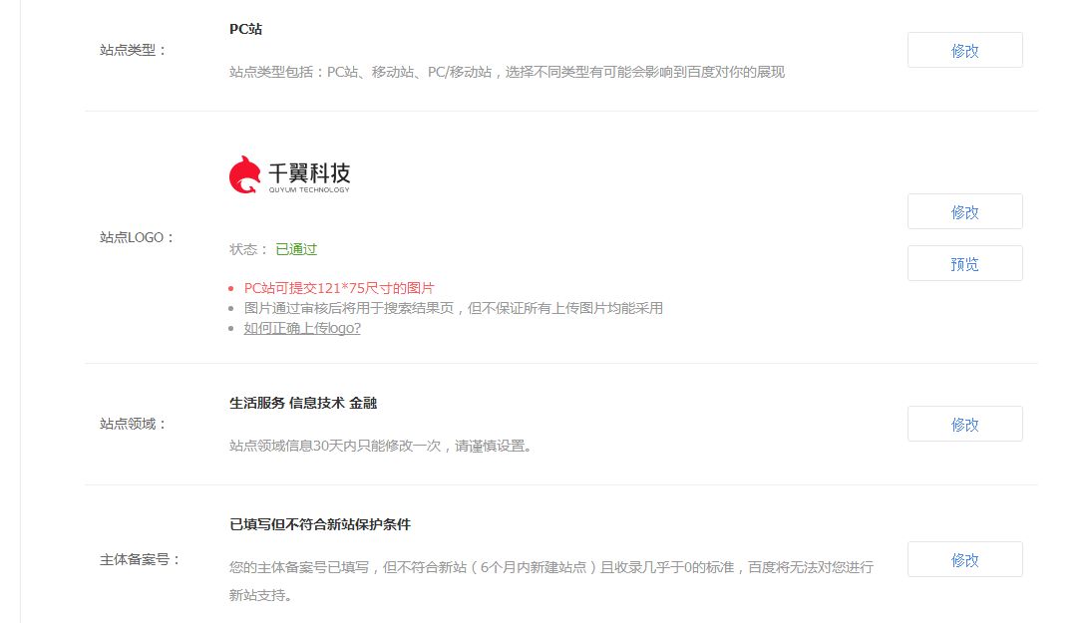Click 修改 button for 站点类型
Screen dimensions: 1088x623
pos(964,50)
